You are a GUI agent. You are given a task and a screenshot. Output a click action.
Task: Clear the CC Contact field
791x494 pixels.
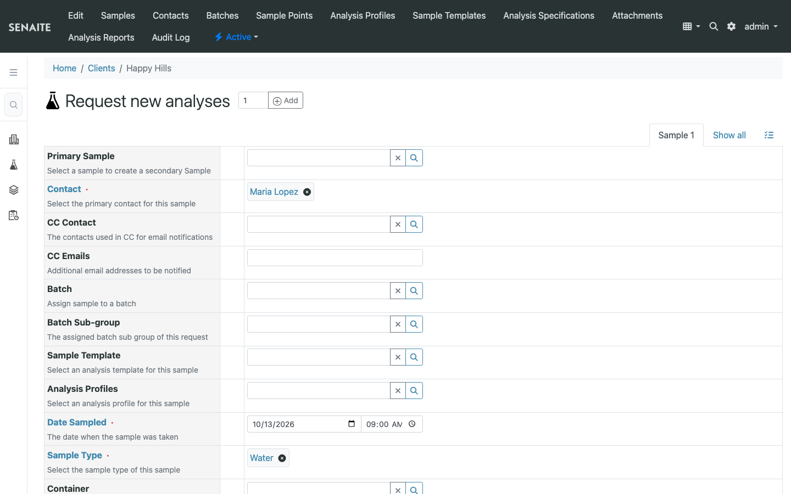[398, 224]
